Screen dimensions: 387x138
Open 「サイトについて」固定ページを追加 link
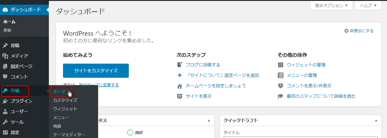click(x=223, y=75)
